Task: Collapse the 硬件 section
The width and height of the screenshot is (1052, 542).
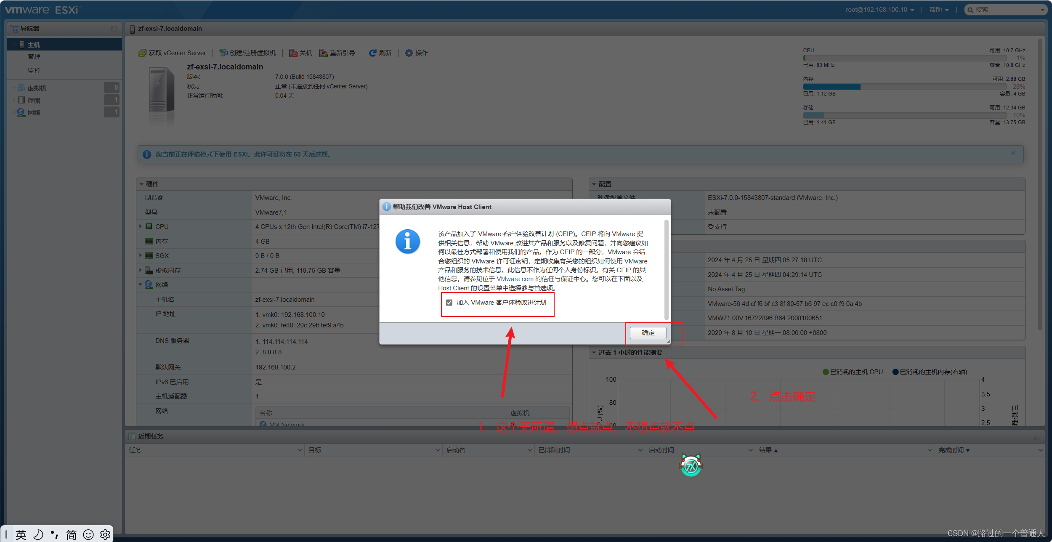Action: pyautogui.click(x=142, y=184)
